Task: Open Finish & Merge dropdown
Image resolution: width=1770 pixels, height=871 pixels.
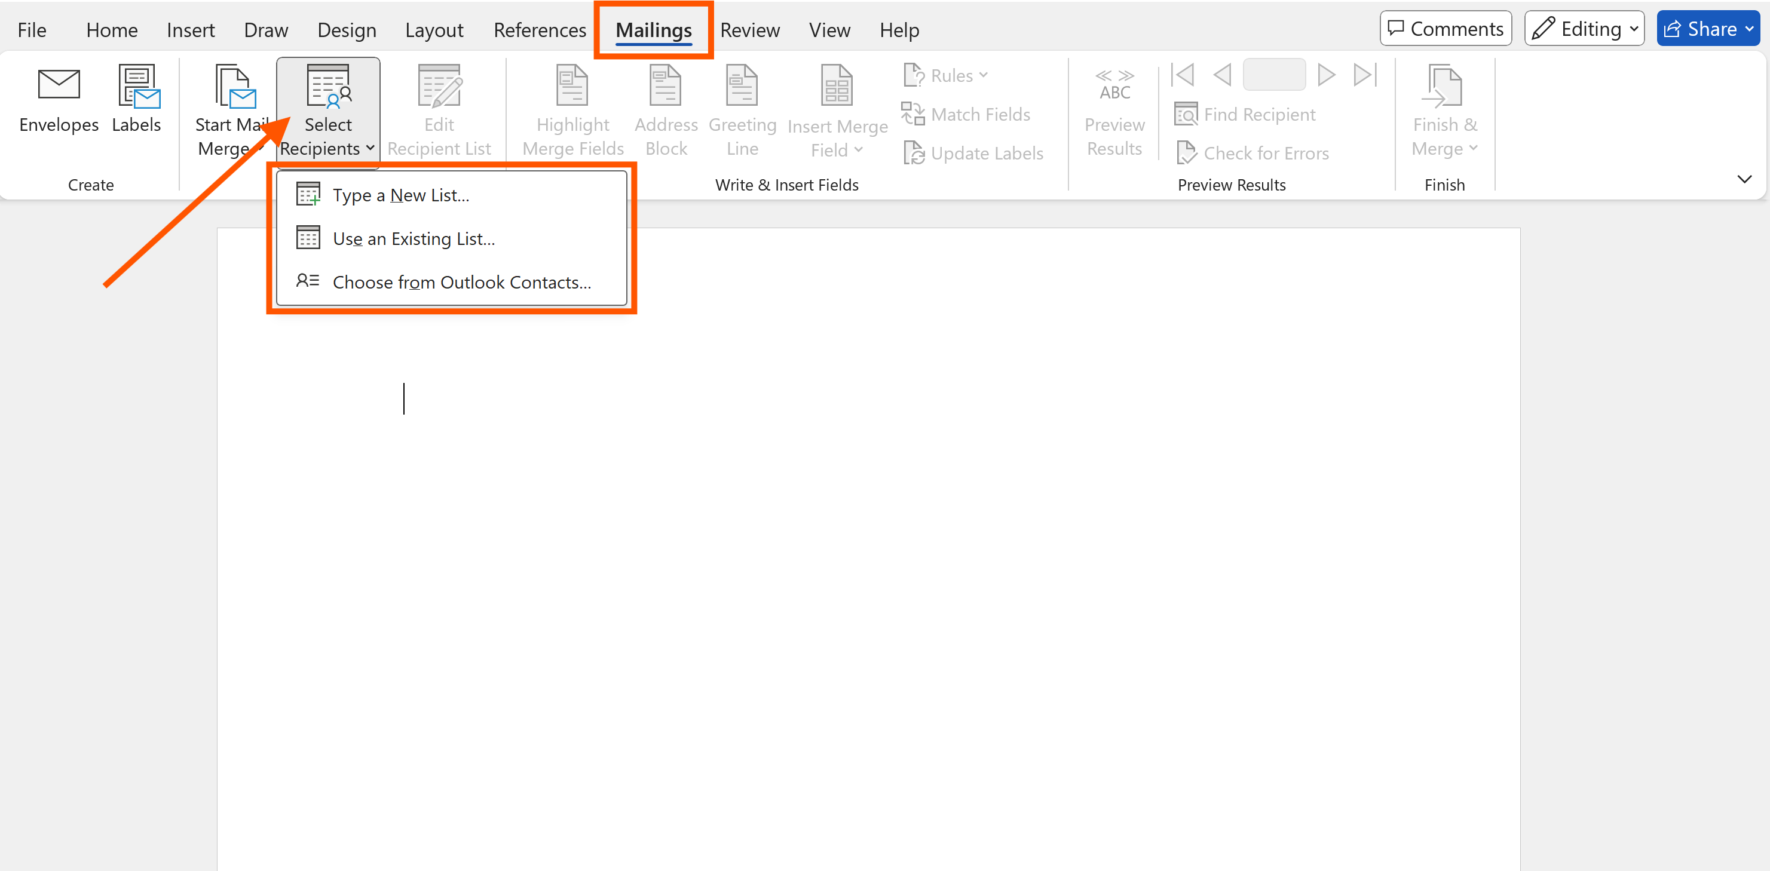Action: [1444, 111]
